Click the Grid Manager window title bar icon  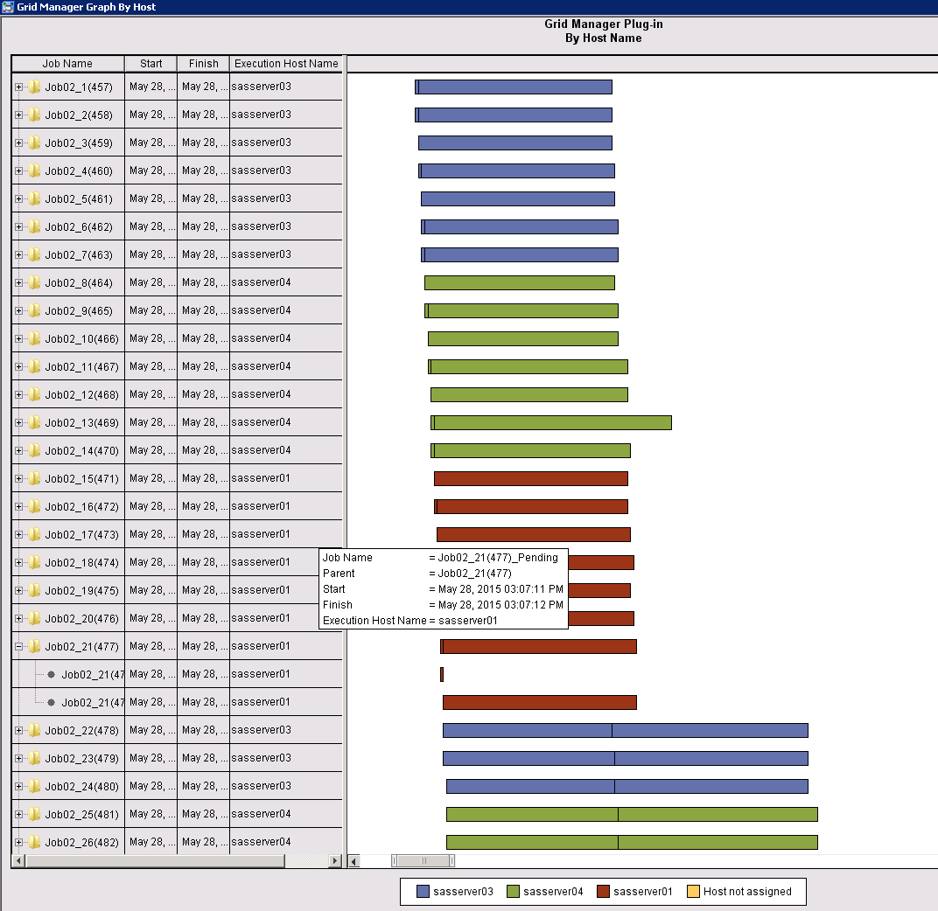(8, 7)
